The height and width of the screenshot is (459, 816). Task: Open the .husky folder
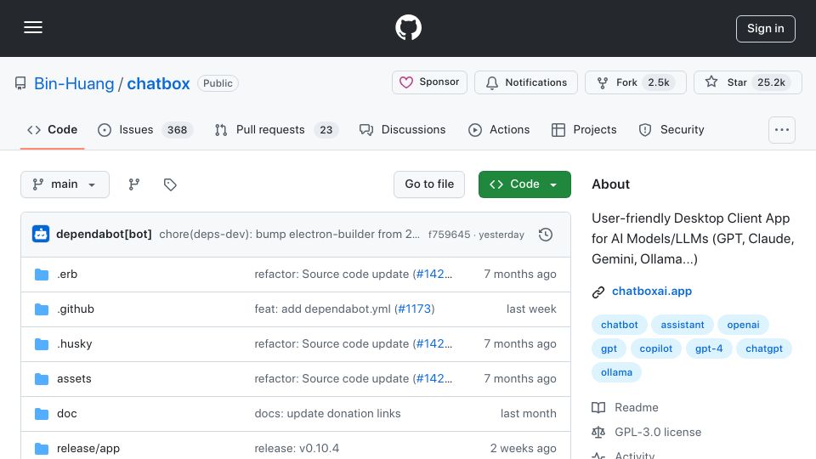pyautogui.click(x=75, y=344)
